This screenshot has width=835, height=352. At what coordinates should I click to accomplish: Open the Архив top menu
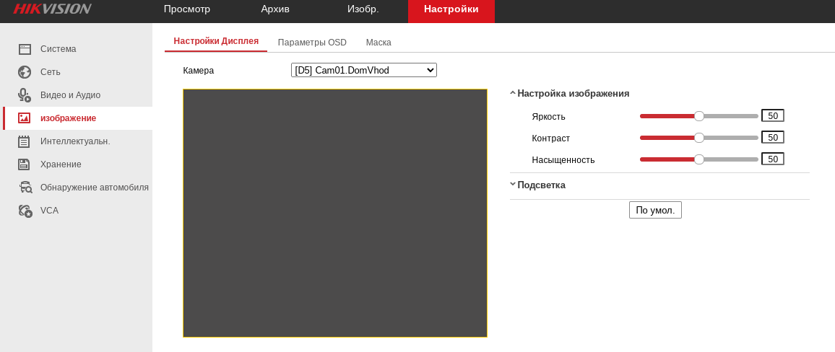[275, 9]
